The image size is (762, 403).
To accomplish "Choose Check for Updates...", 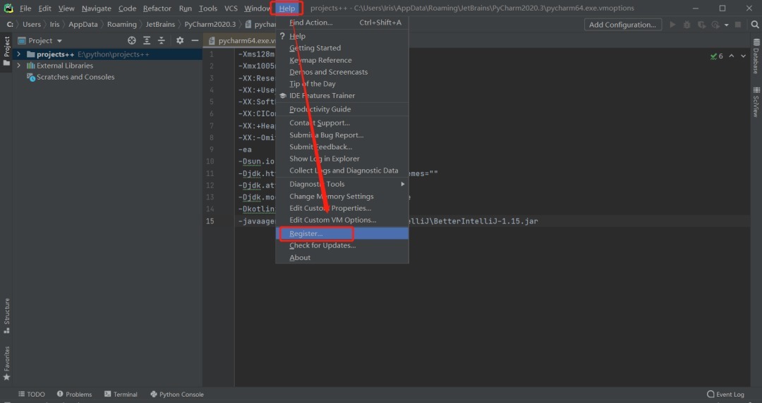I will click(342, 245).
